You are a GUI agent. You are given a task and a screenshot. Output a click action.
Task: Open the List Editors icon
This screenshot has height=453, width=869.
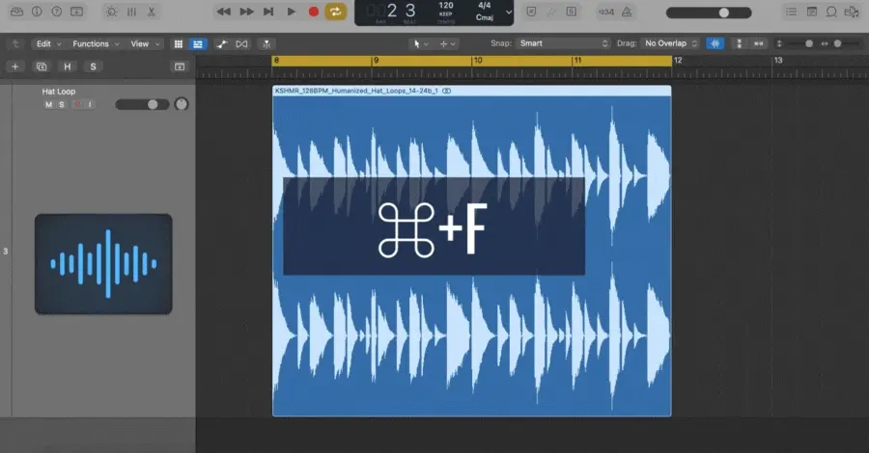pyautogui.click(x=792, y=12)
